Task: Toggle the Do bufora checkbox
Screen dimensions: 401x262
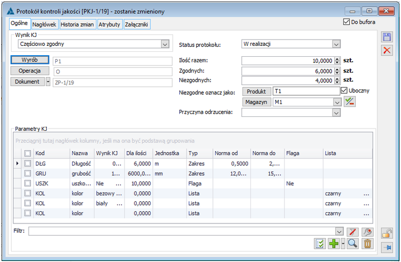Action: [x=346, y=22]
